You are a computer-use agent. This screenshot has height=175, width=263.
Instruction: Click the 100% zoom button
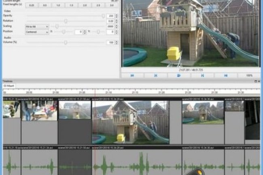(249, 75)
